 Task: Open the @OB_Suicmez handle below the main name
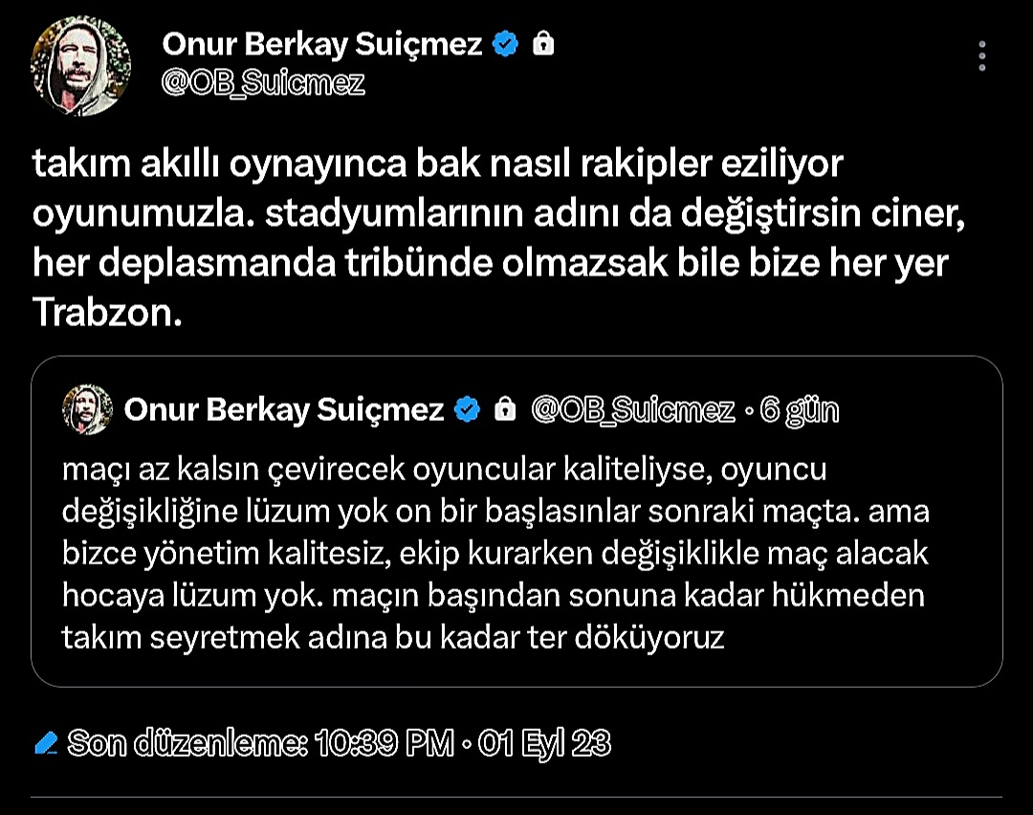point(263,83)
